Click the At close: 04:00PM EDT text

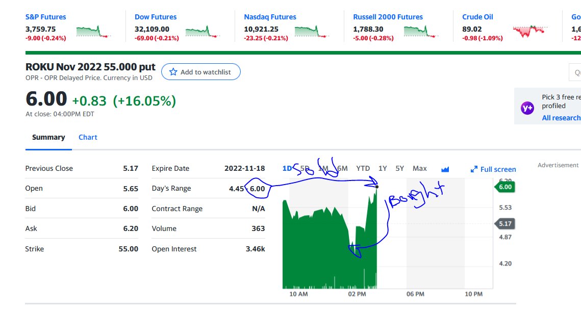click(60, 114)
